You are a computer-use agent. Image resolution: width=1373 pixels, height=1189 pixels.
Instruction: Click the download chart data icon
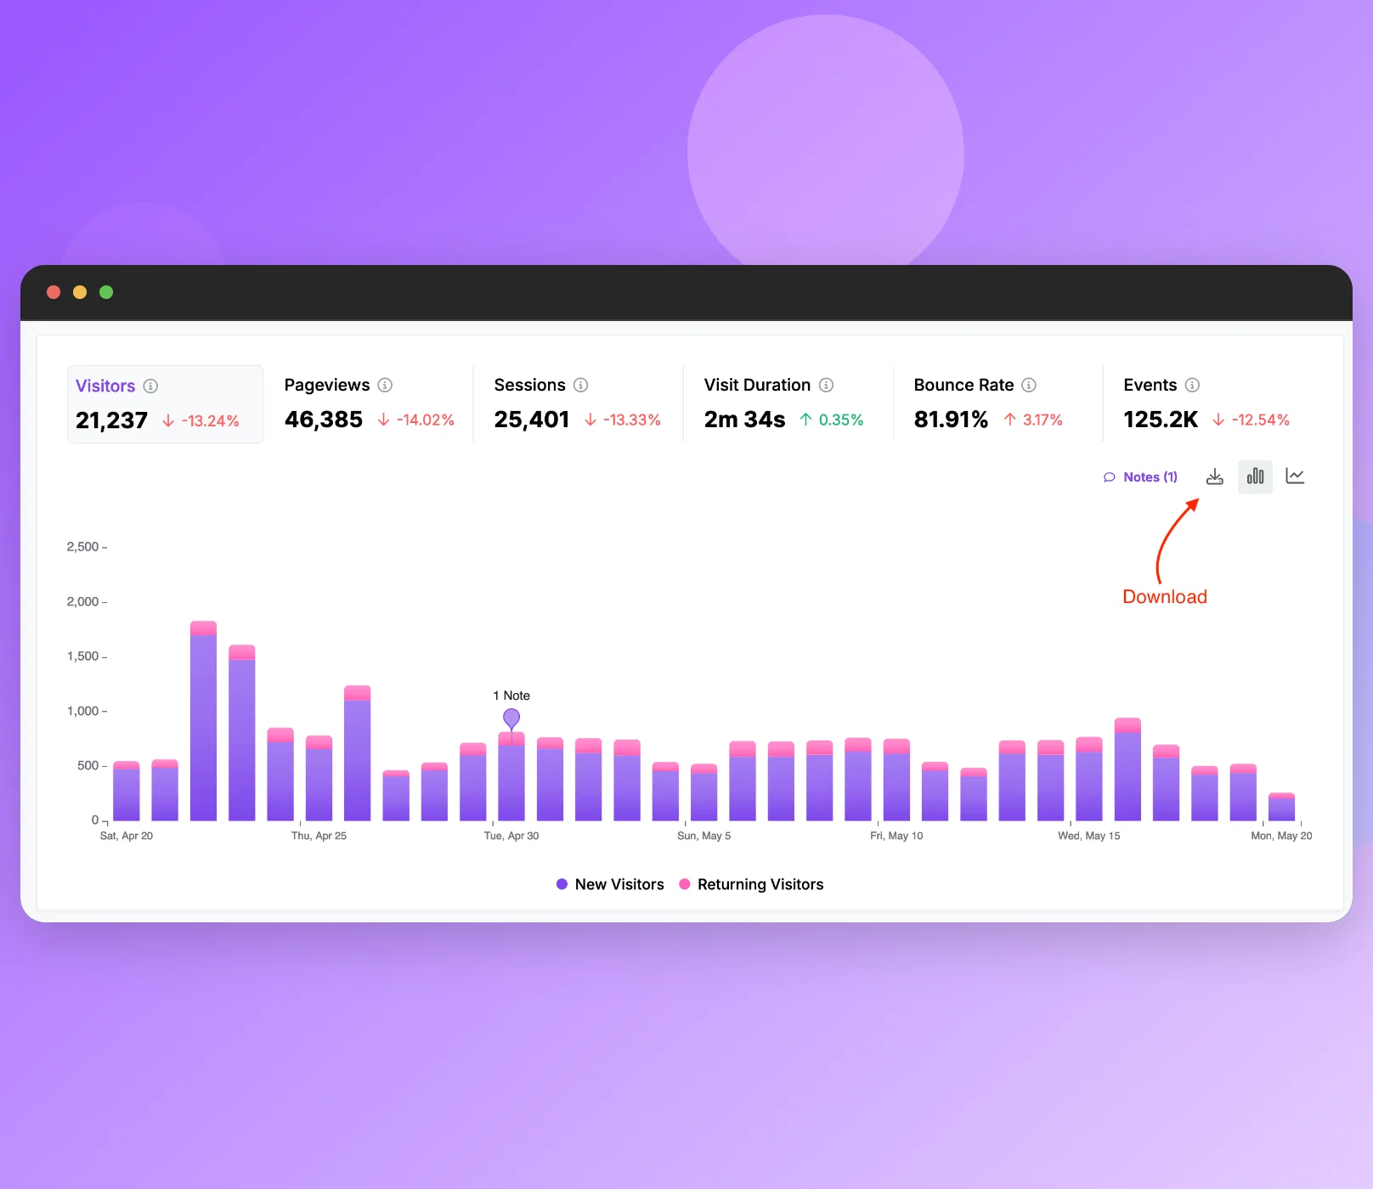[x=1215, y=476]
